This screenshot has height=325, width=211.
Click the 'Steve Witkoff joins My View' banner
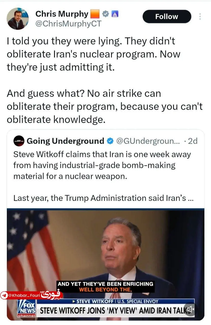pos(112,310)
